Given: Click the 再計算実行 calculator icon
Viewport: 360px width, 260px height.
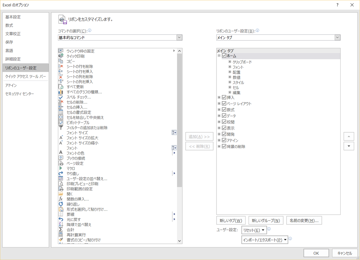Looking at the screenshot, I should [x=61, y=235].
